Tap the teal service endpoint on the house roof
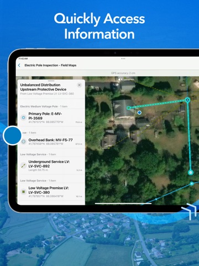The width and height of the screenshot is (199, 266). 129,108
